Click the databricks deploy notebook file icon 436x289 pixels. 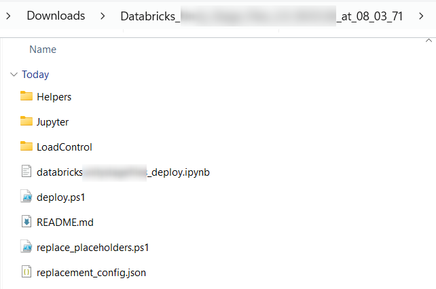click(x=26, y=172)
